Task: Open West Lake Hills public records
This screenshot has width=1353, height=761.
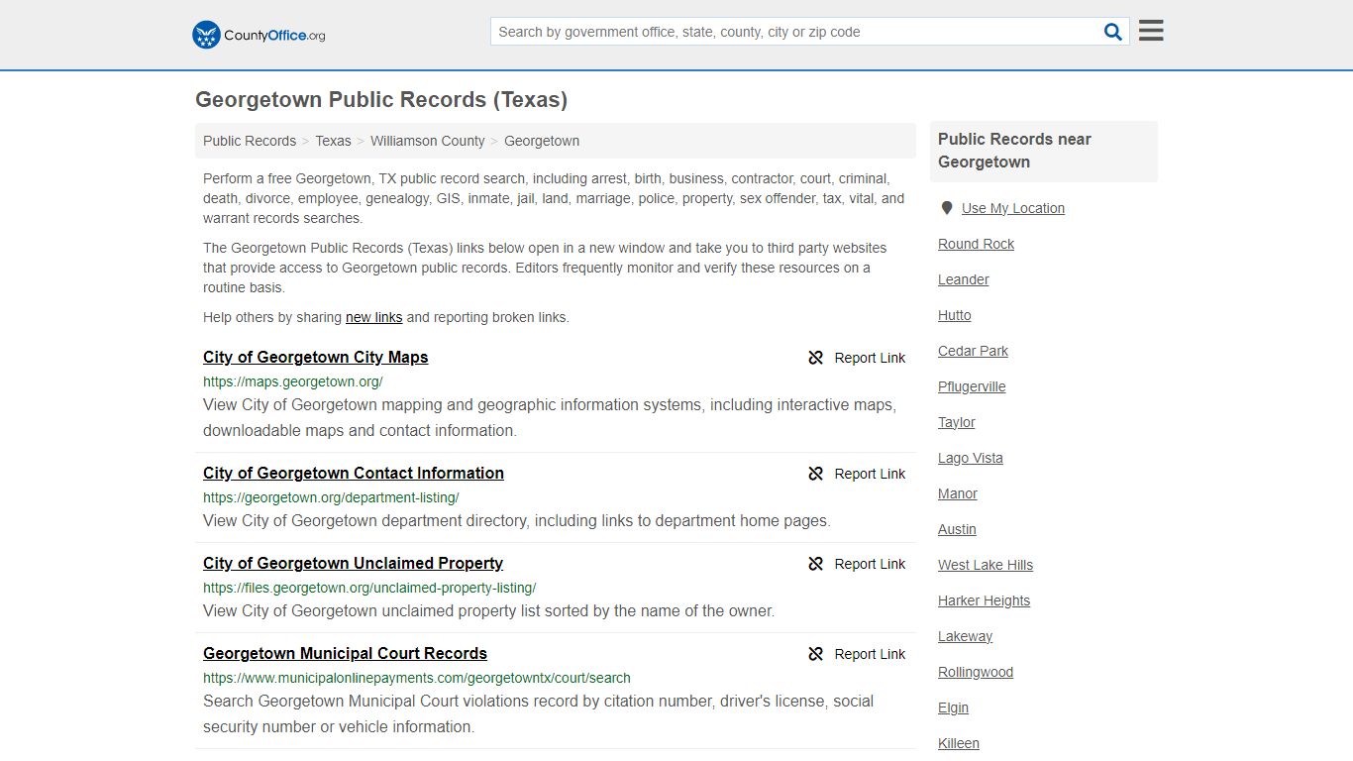Action: coord(986,565)
